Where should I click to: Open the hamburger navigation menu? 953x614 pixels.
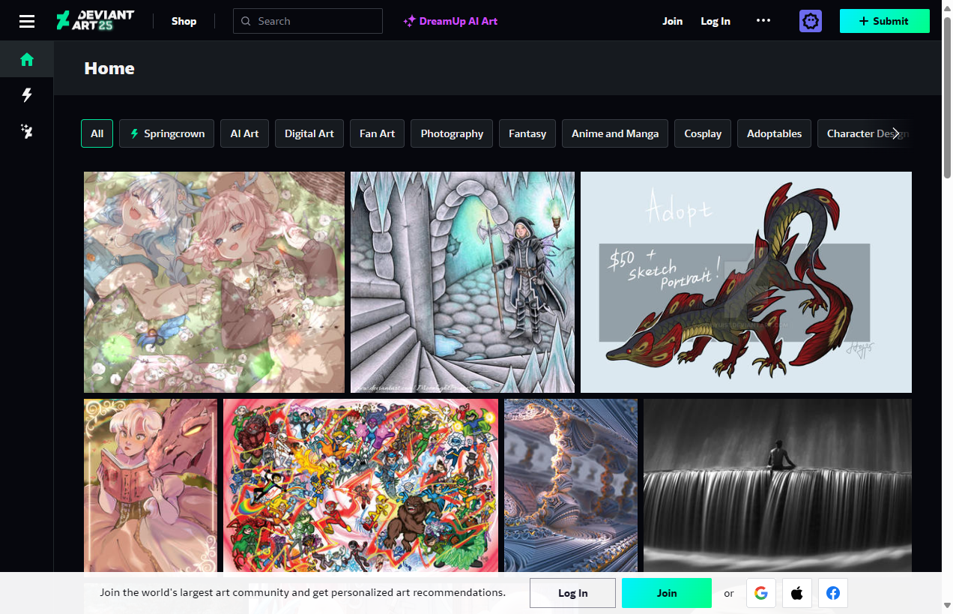click(27, 21)
